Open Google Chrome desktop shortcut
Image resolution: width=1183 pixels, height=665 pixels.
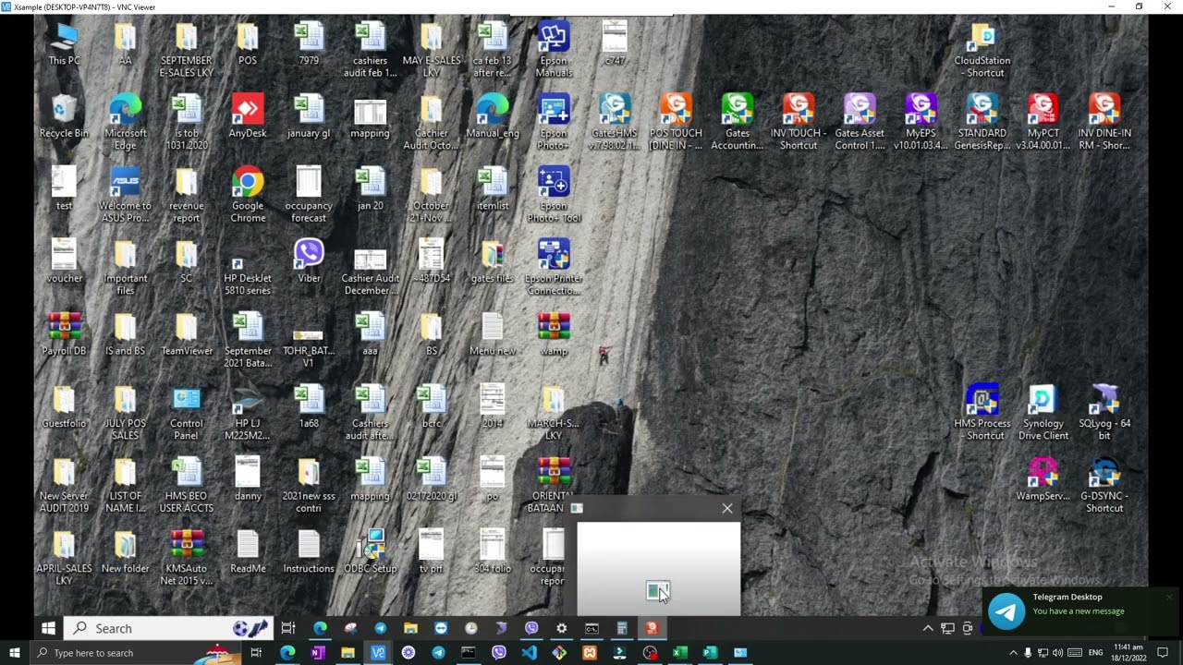248,195
